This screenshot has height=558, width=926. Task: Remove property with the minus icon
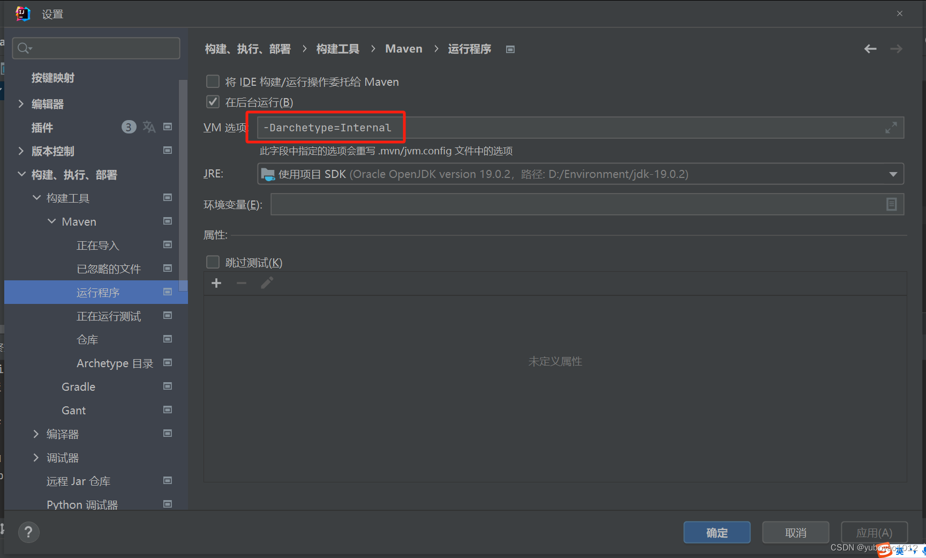pyautogui.click(x=242, y=283)
